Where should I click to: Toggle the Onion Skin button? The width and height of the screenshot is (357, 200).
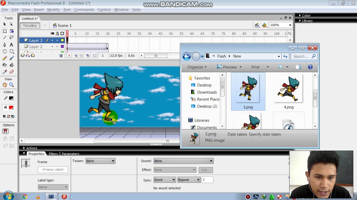tap(76, 56)
